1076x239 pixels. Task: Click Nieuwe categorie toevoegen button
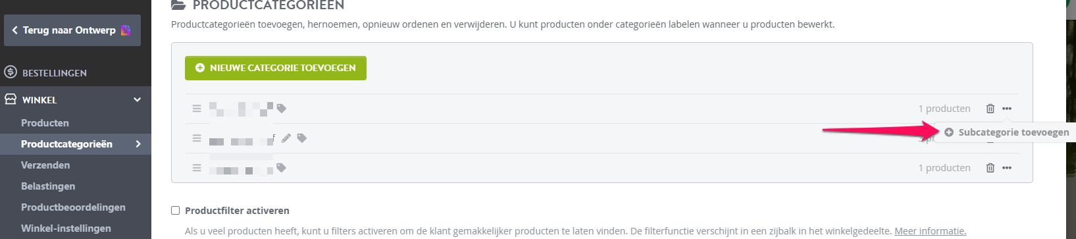tap(276, 68)
